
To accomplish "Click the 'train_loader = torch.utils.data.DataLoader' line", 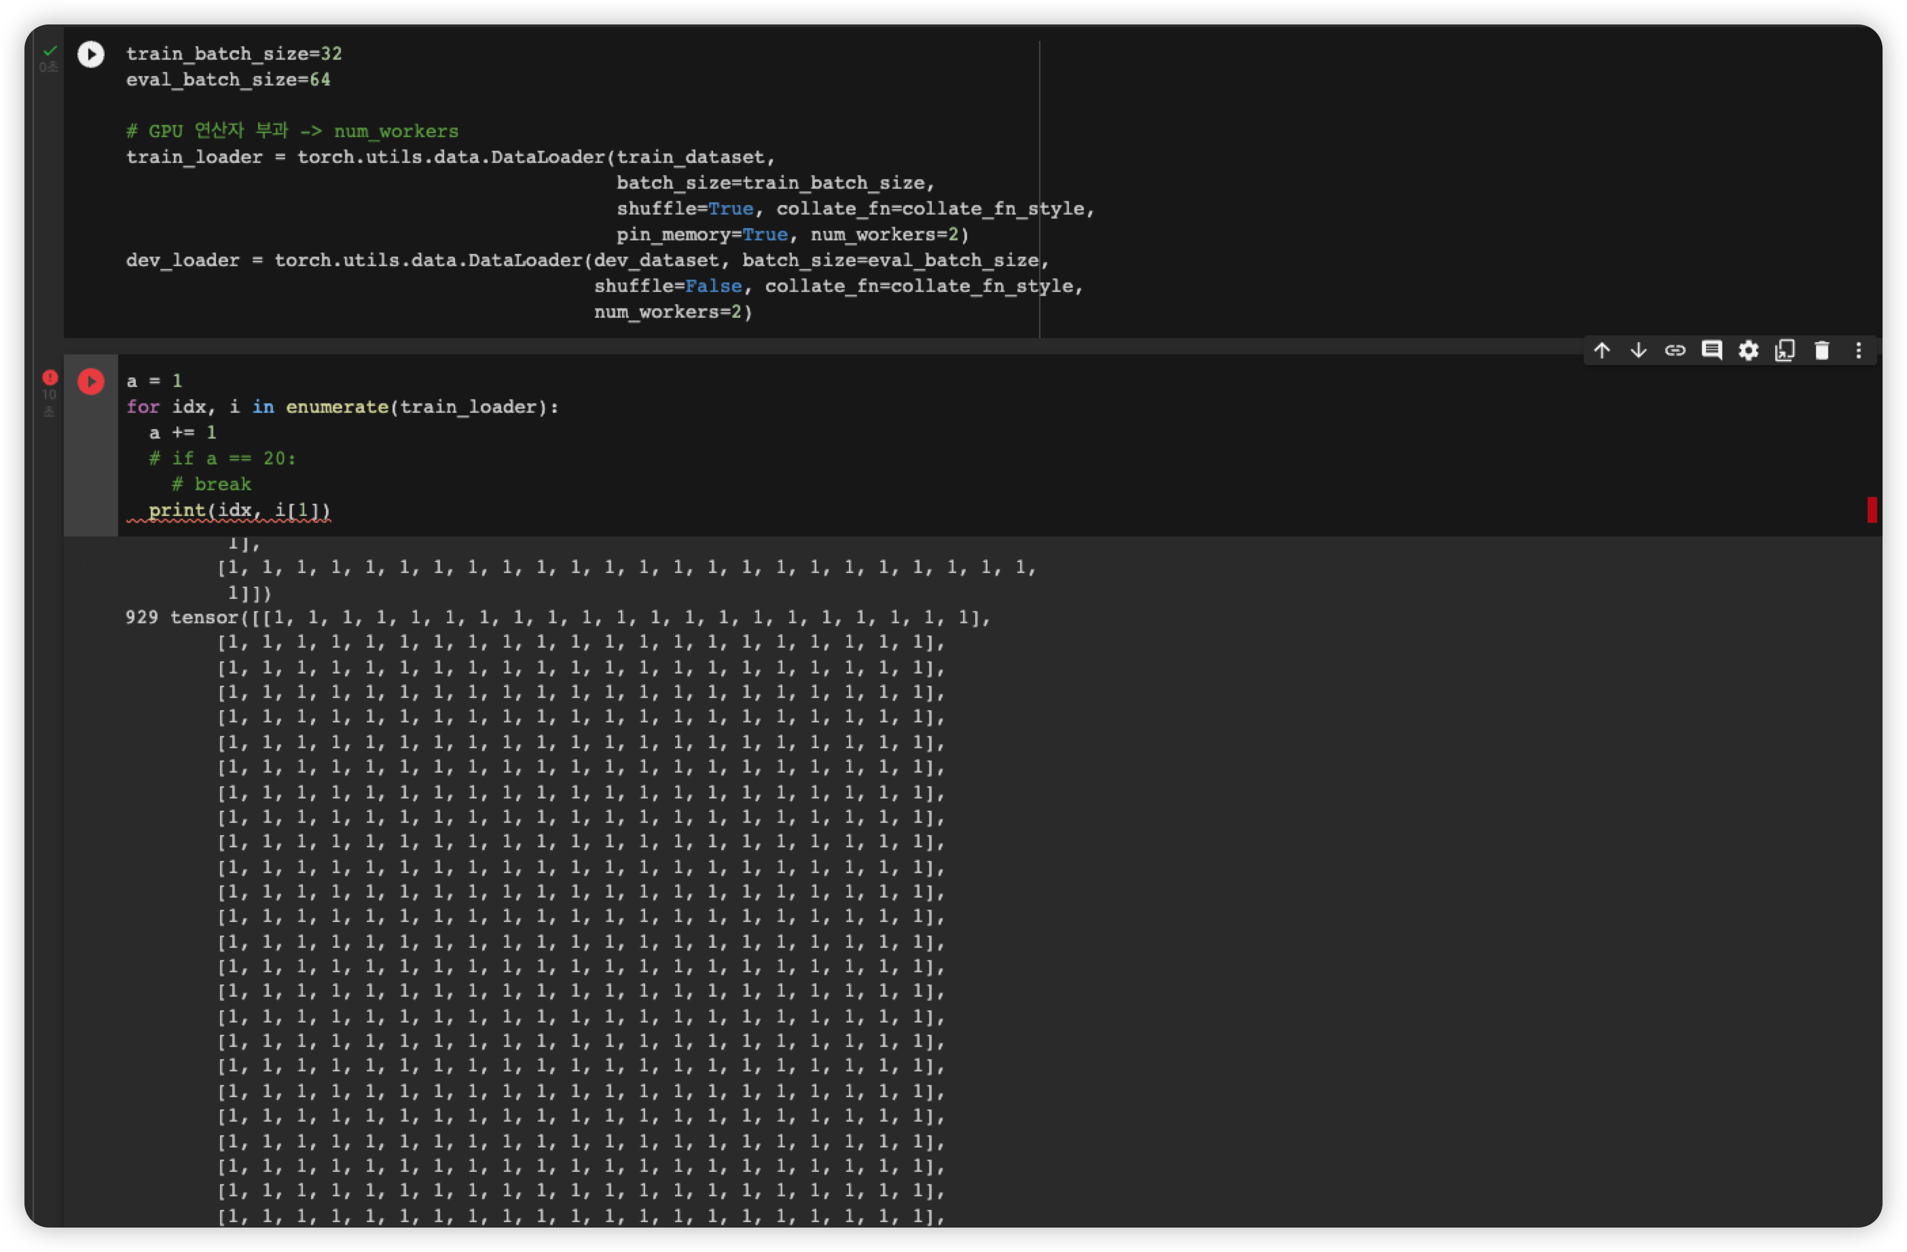I will point(450,157).
